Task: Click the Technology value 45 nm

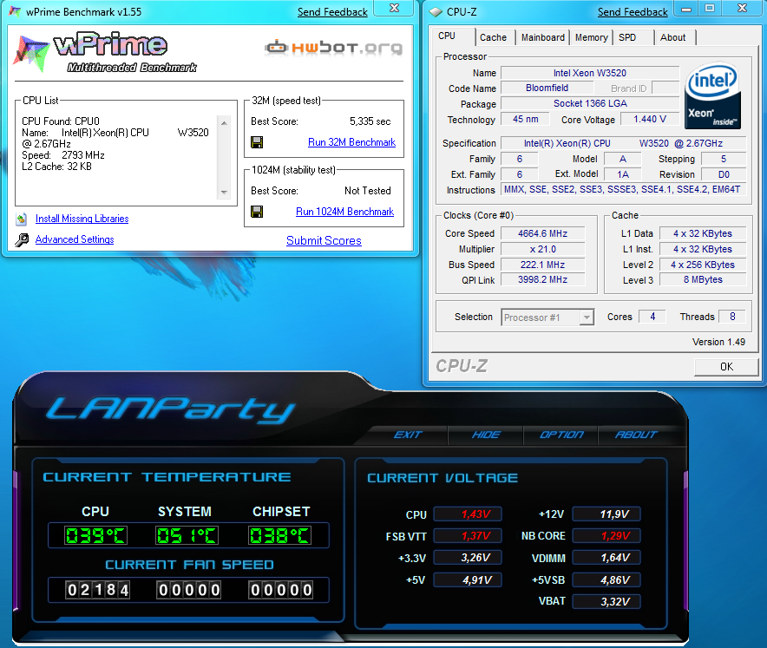Action: coord(525,120)
